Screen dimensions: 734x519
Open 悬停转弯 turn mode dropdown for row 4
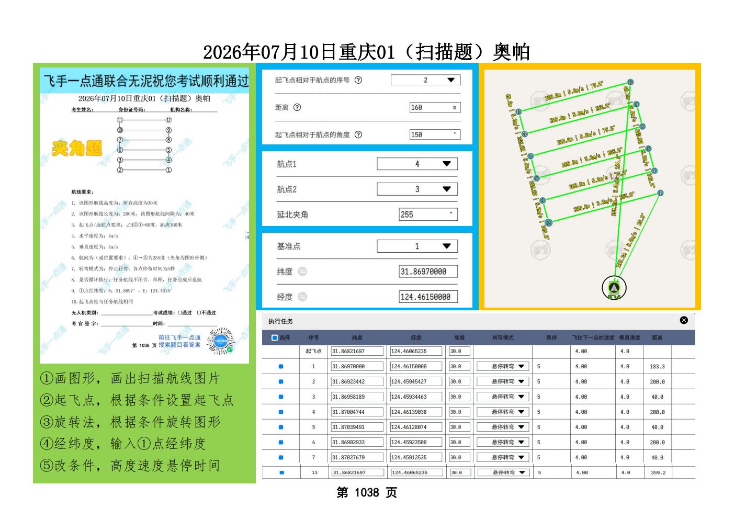[x=503, y=412]
